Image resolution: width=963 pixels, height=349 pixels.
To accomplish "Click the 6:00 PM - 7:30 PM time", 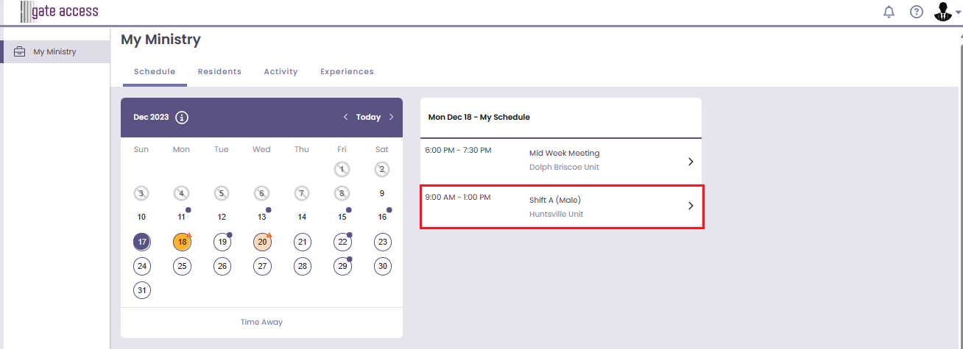I will pyautogui.click(x=458, y=150).
